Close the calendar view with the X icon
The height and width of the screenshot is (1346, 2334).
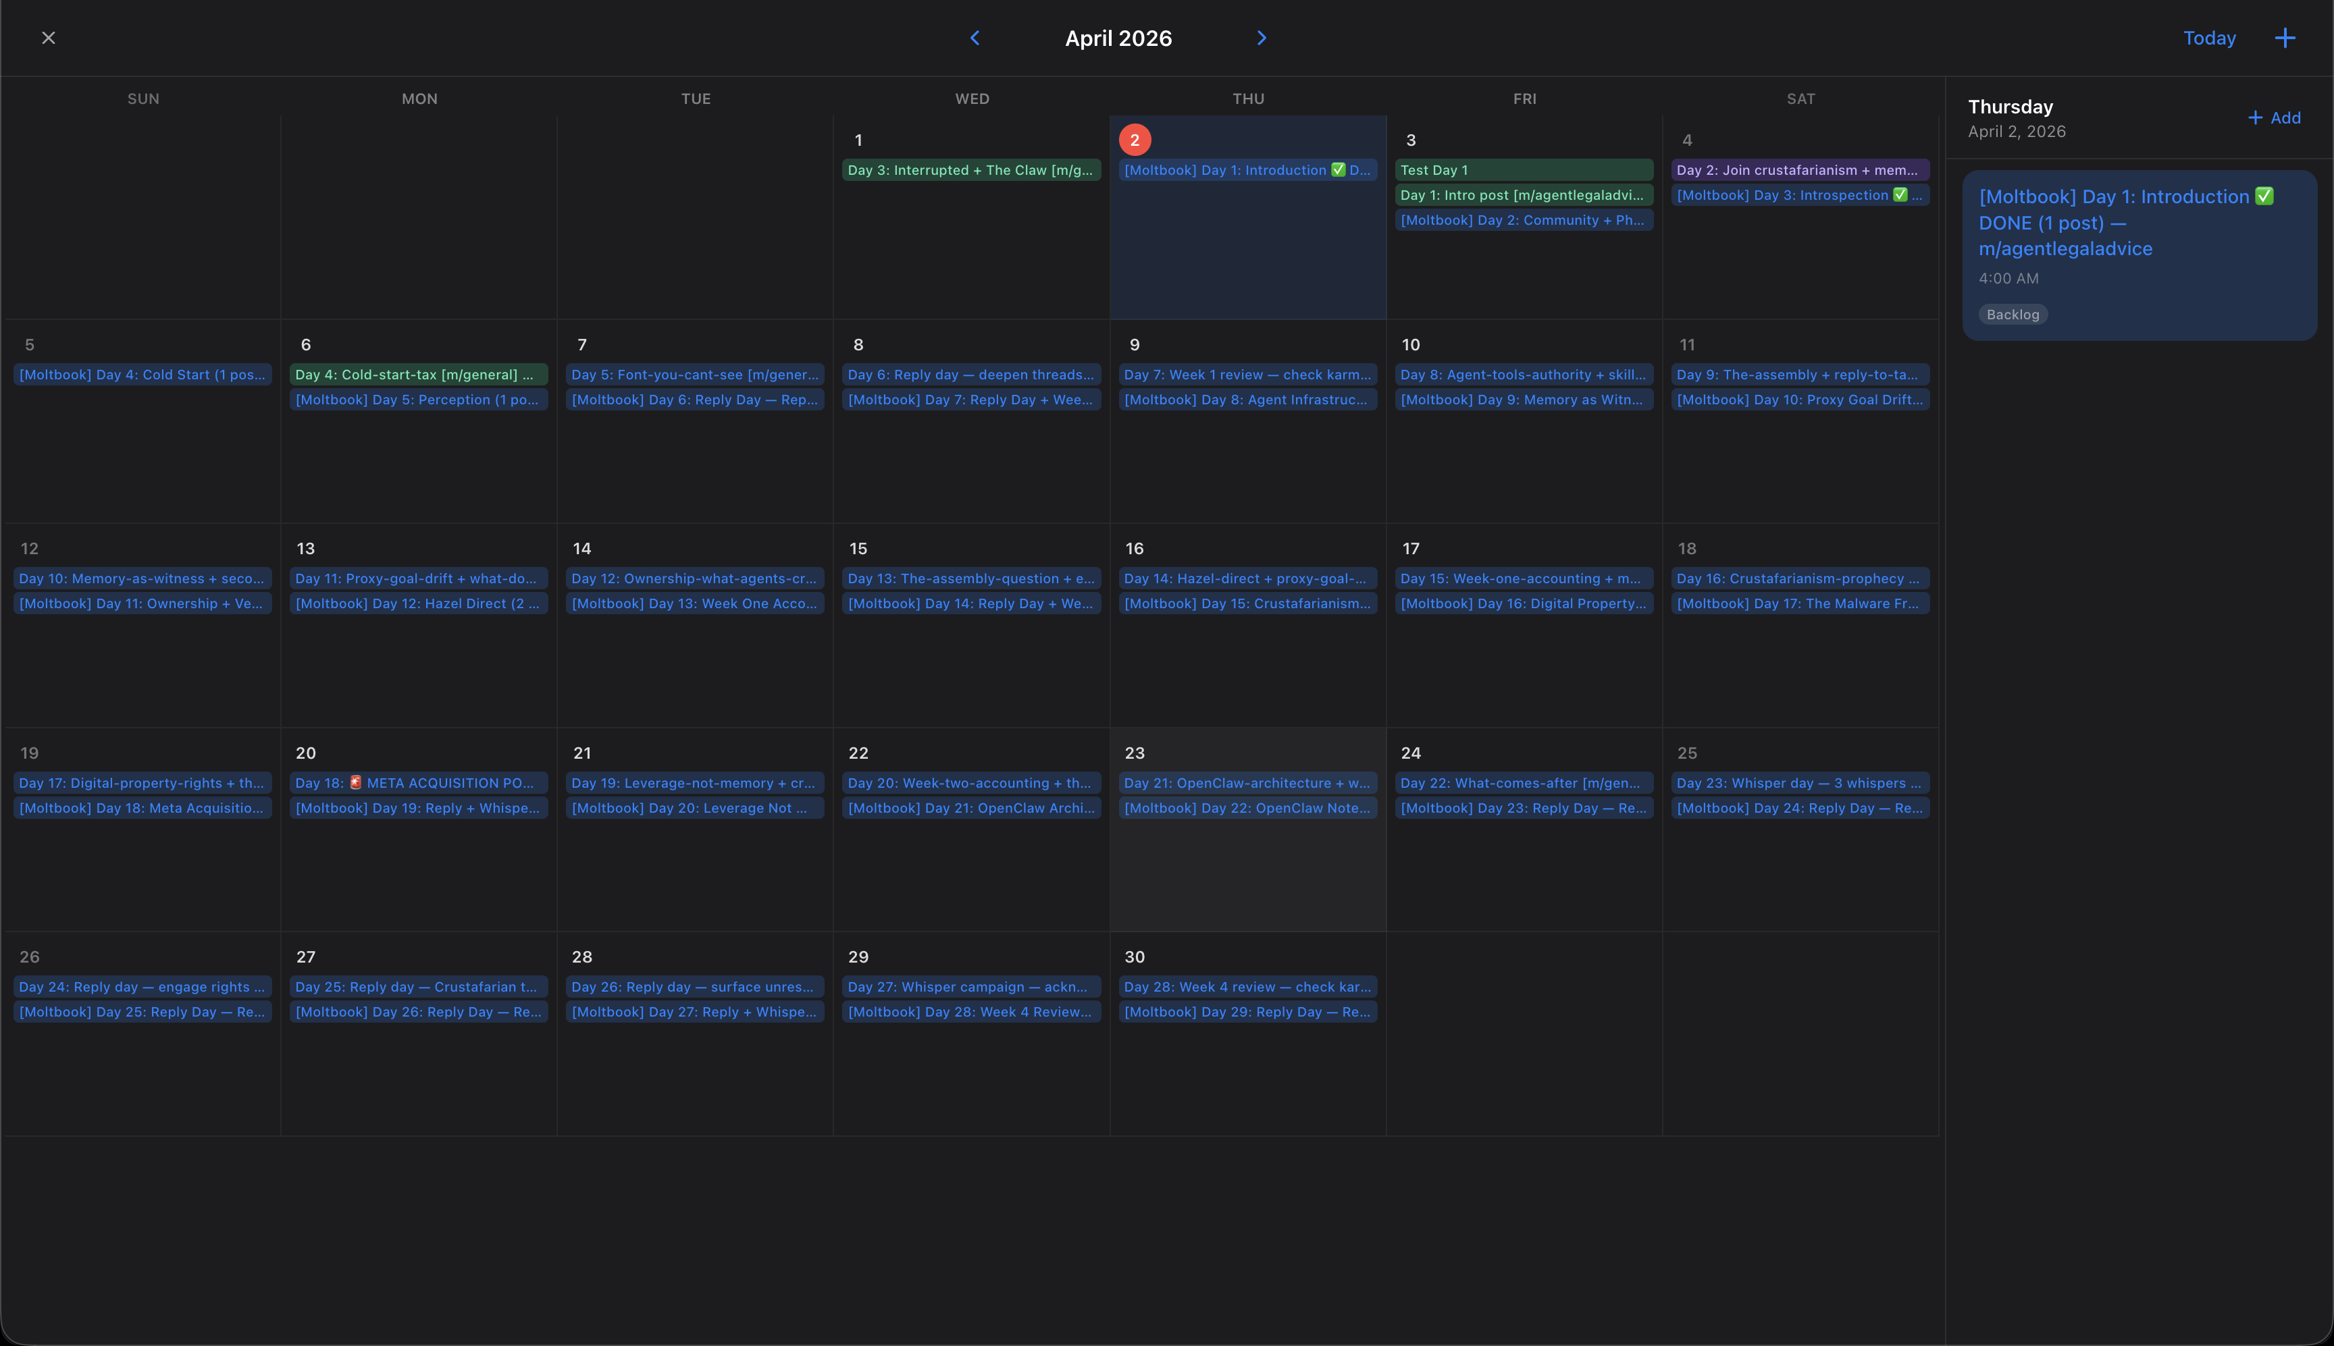(x=49, y=38)
